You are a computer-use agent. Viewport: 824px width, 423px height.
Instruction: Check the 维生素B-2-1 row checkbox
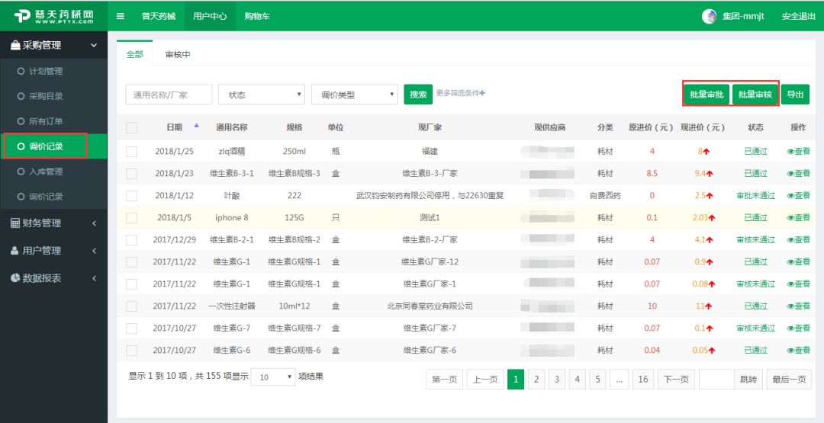131,240
